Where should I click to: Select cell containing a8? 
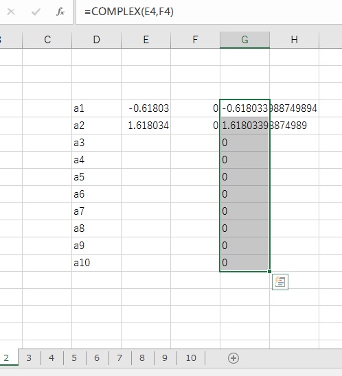(96, 228)
